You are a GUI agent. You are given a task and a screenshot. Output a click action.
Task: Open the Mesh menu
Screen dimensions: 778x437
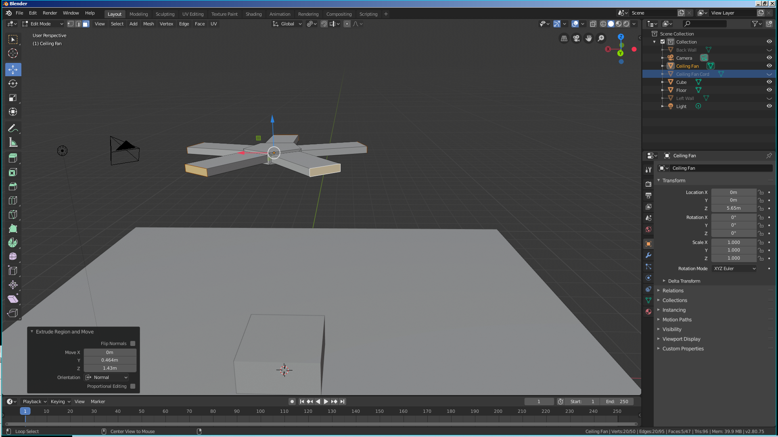point(148,24)
